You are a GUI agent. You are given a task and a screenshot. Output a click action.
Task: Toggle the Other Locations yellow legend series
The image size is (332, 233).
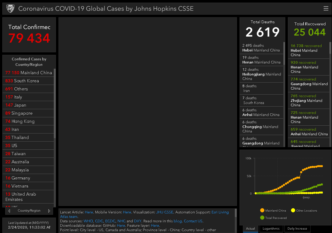(304, 211)
